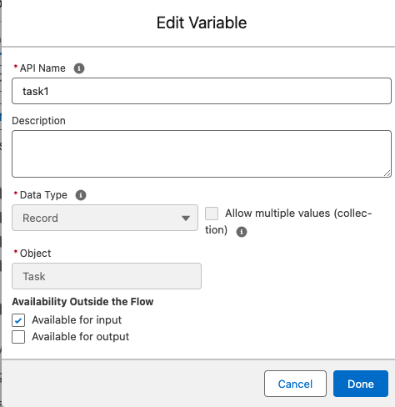Viewport: 395px width, 407px height.
Task: Click the Data Type dropdown arrow
Action: (x=186, y=218)
